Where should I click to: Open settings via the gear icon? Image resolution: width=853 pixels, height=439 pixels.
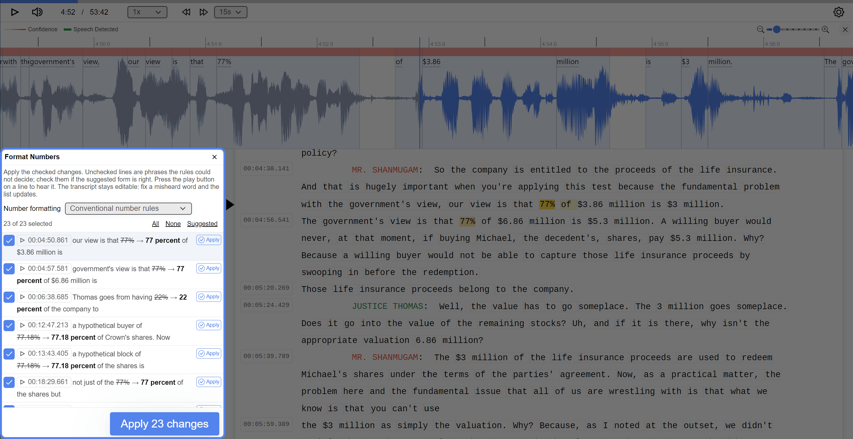pyautogui.click(x=838, y=12)
